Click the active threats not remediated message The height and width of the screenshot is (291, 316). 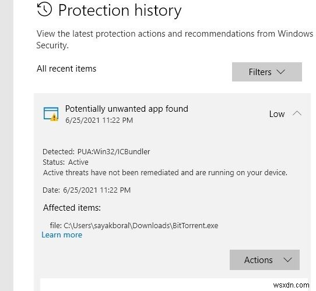[165, 173]
